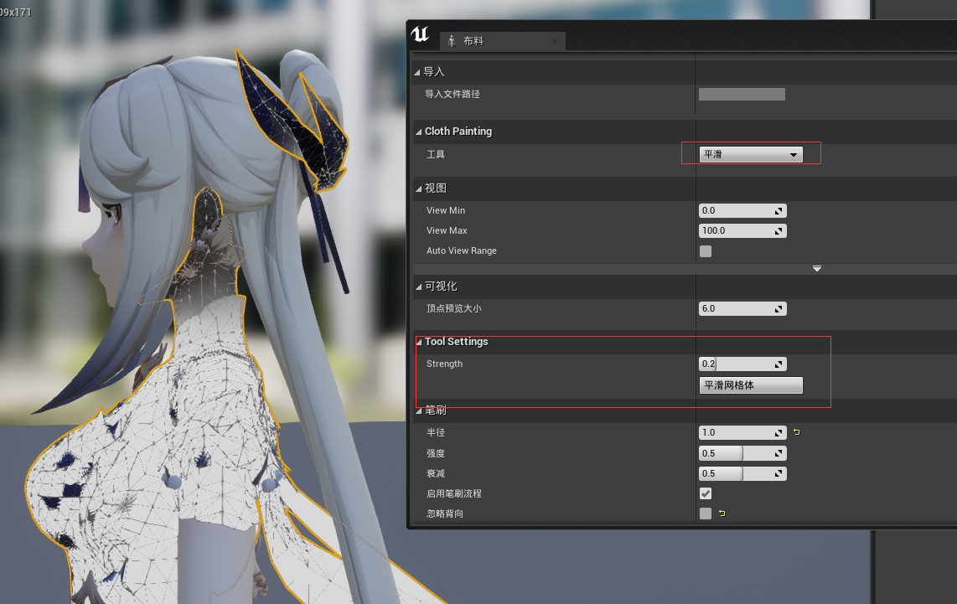The height and width of the screenshot is (604, 957).
Task: Click the Unreal Engine logo icon
Action: [420, 34]
